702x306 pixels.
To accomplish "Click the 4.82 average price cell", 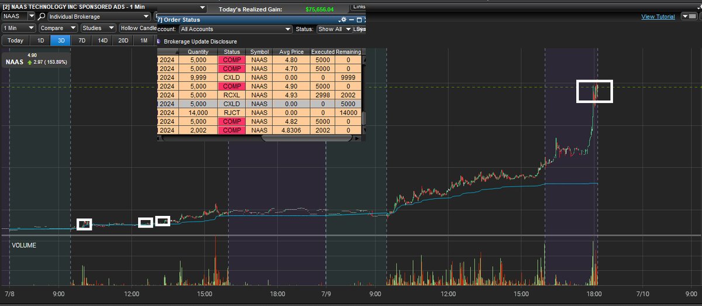I will pyautogui.click(x=291, y=121).
